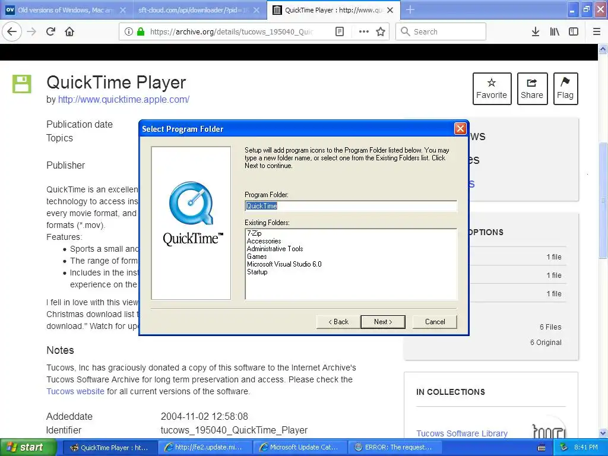Click the green padlock security icon
This screenshot has width=608, height=456.
(x=141, y=31)
